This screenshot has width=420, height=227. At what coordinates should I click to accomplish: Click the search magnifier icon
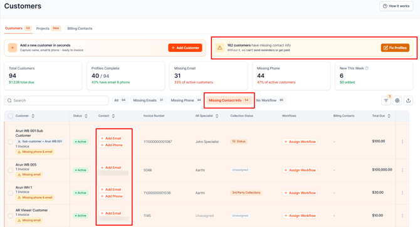9,100
